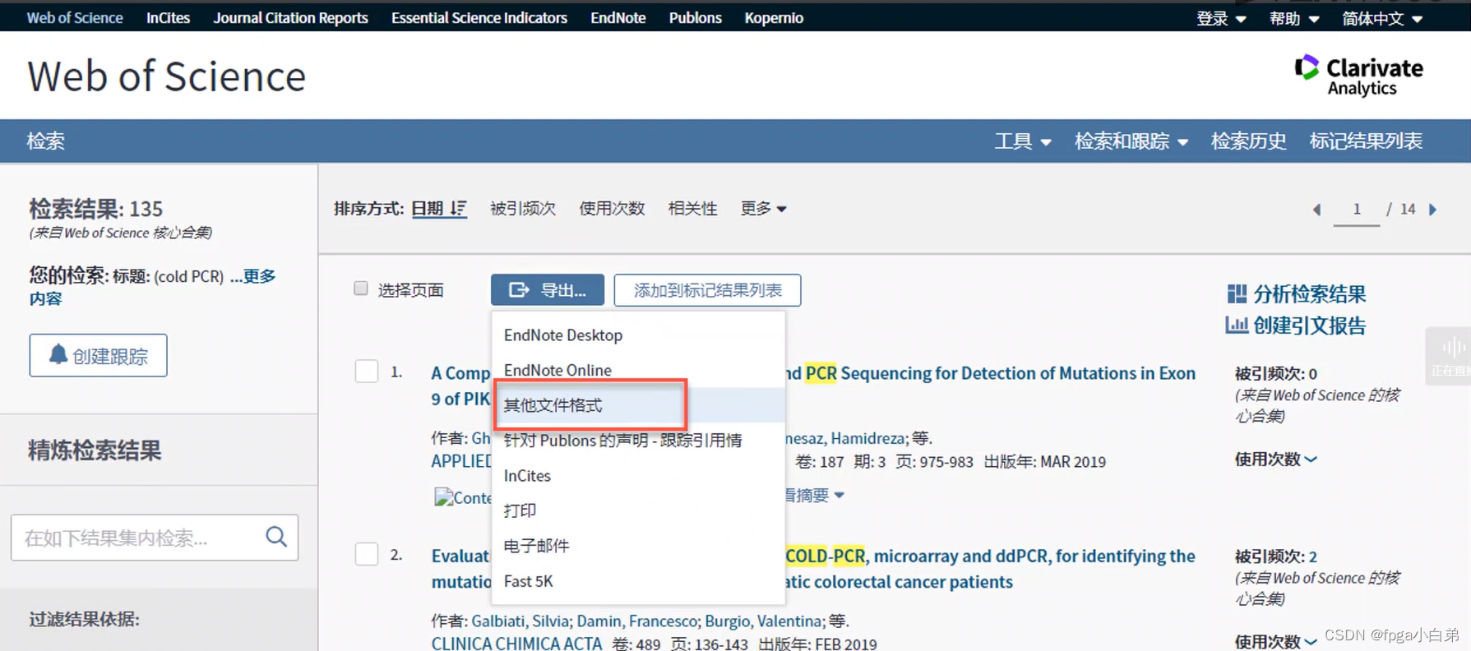This screenshot has height=651, width=1471.
Task: Open Essential Science Indicators in top bar
Action: 479,17
